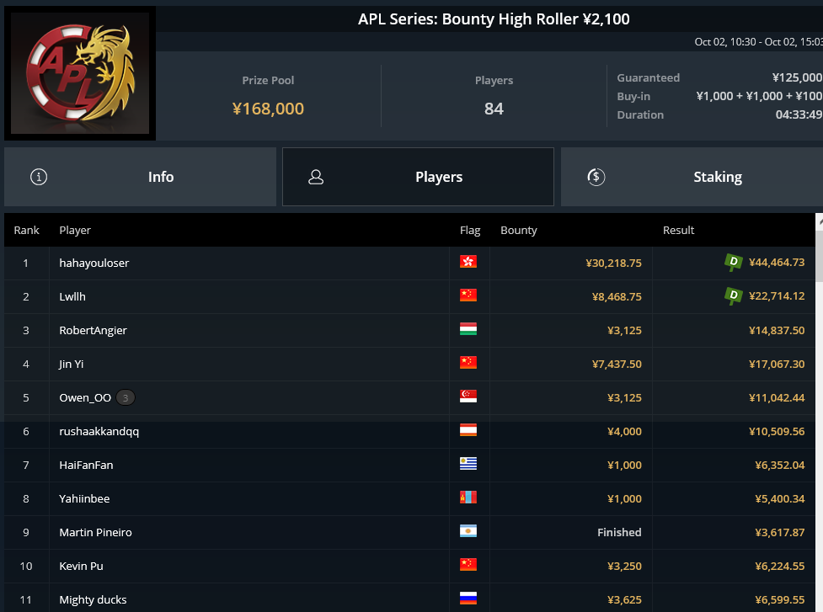Click the dollar coin Staking icon
The height and width of the screenshot is (612, 823).
(596, 177)
